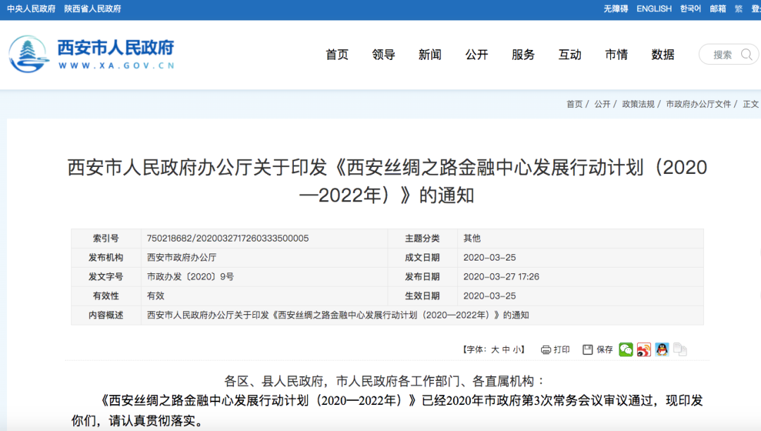Viewport: 761px width, 431px height.
Task: Go to 市政府办公厅文件 in breadcrumb
Action: click(x=698, y=104)
